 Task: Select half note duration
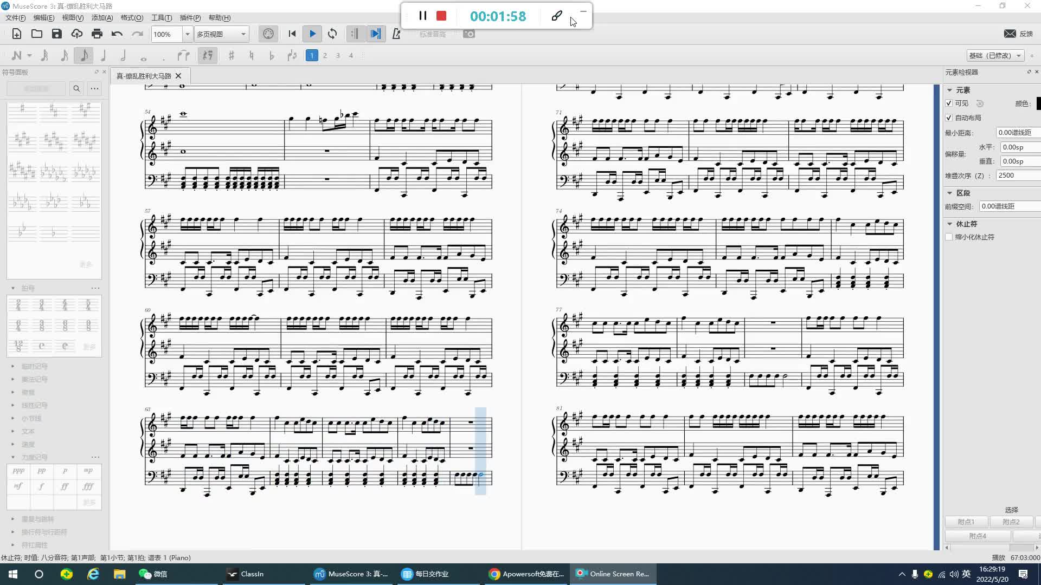coord(123,55)
